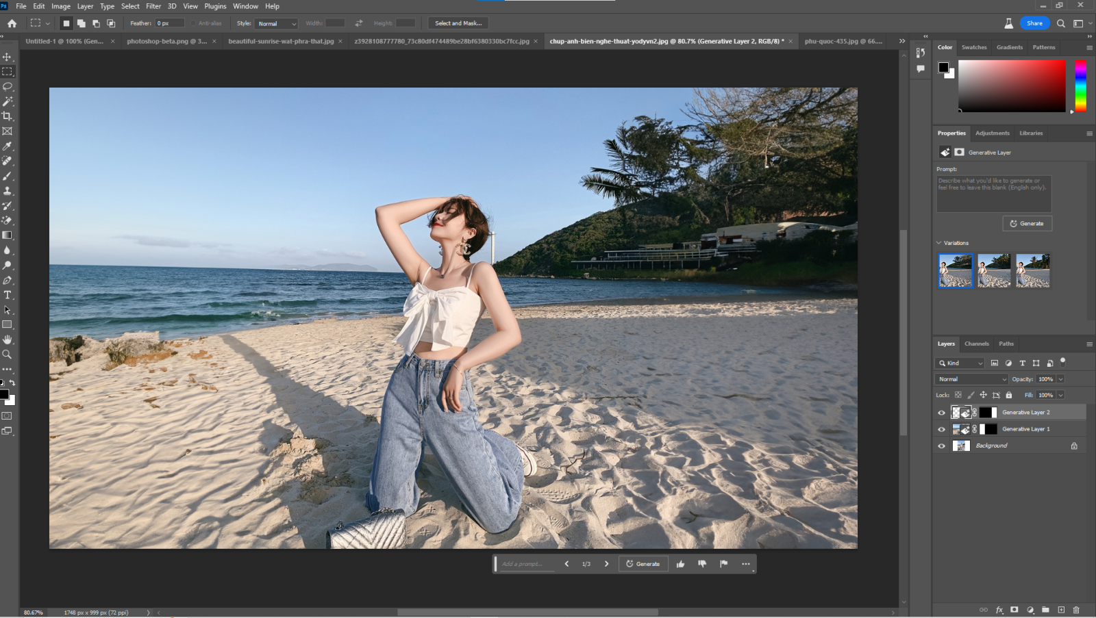Open the Opacity slider dropdown arrow
Image resolution: width=1096 pixels, height=618 pixels.
[x=1061, y=379]
